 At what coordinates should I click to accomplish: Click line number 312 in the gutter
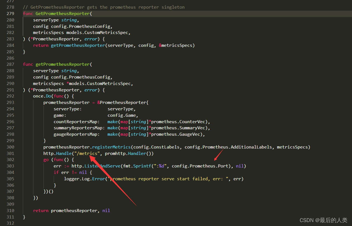pos(10,223)
